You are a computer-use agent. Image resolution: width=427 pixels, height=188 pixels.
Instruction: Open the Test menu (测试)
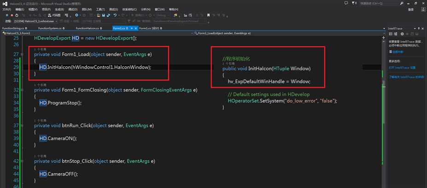114,9
